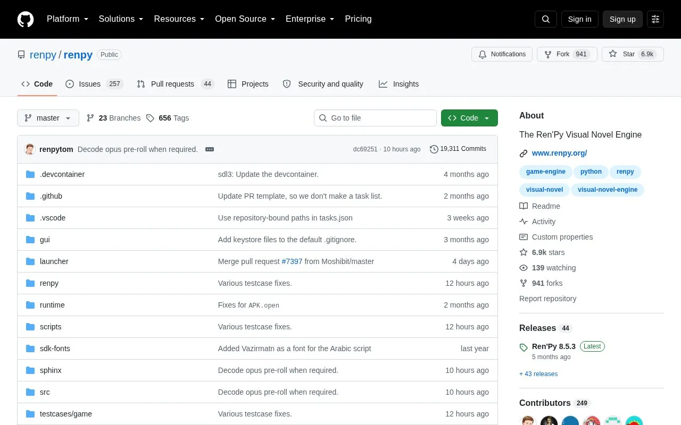
Task: Click the Sign up button
Action: point(622,19)
